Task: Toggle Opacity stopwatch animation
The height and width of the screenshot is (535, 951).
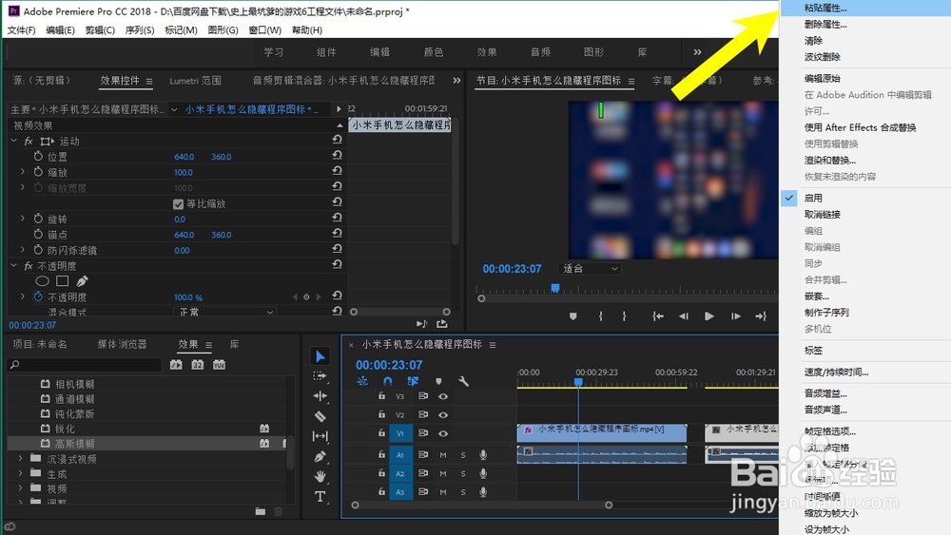Action: [38, 296]
